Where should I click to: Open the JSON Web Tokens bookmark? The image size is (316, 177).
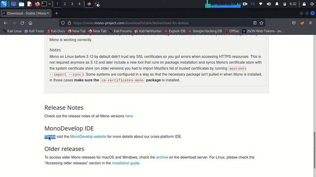pos(263,31)
